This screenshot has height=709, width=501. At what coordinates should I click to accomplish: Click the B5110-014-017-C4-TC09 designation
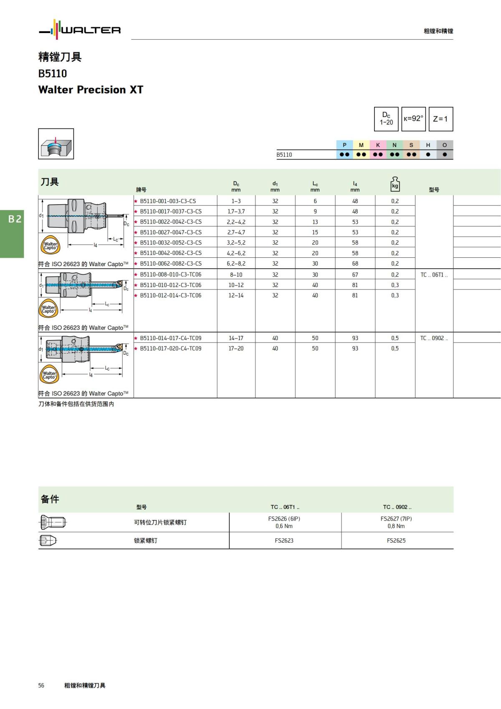[x=171, y=338]
